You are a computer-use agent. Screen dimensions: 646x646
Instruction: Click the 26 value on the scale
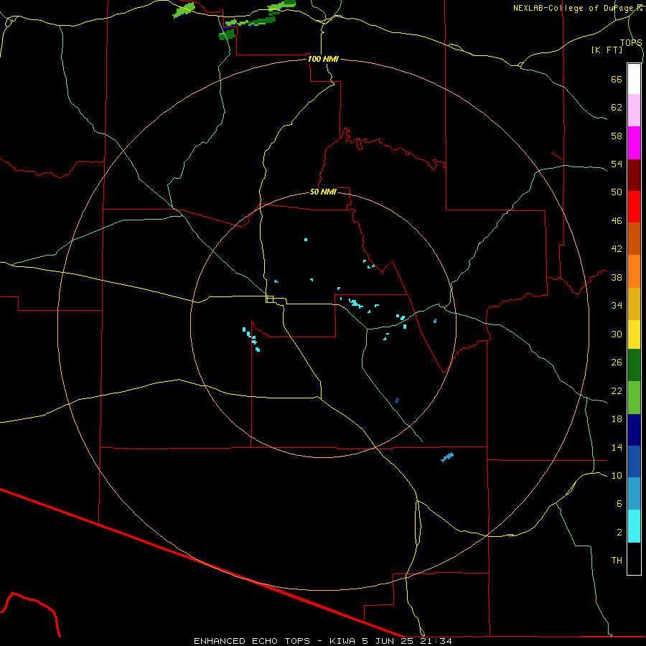tap(617, 362)
